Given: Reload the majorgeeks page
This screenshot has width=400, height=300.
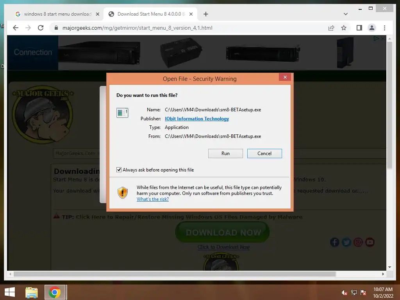Looking at the screenshot, I should point(41,28).
